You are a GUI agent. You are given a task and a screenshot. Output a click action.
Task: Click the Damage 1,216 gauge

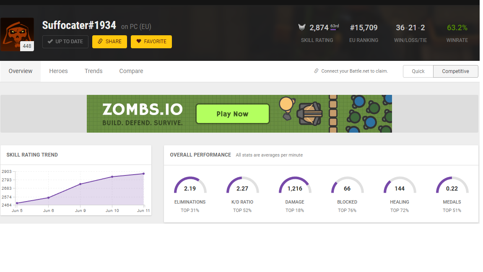coord(295,186)
